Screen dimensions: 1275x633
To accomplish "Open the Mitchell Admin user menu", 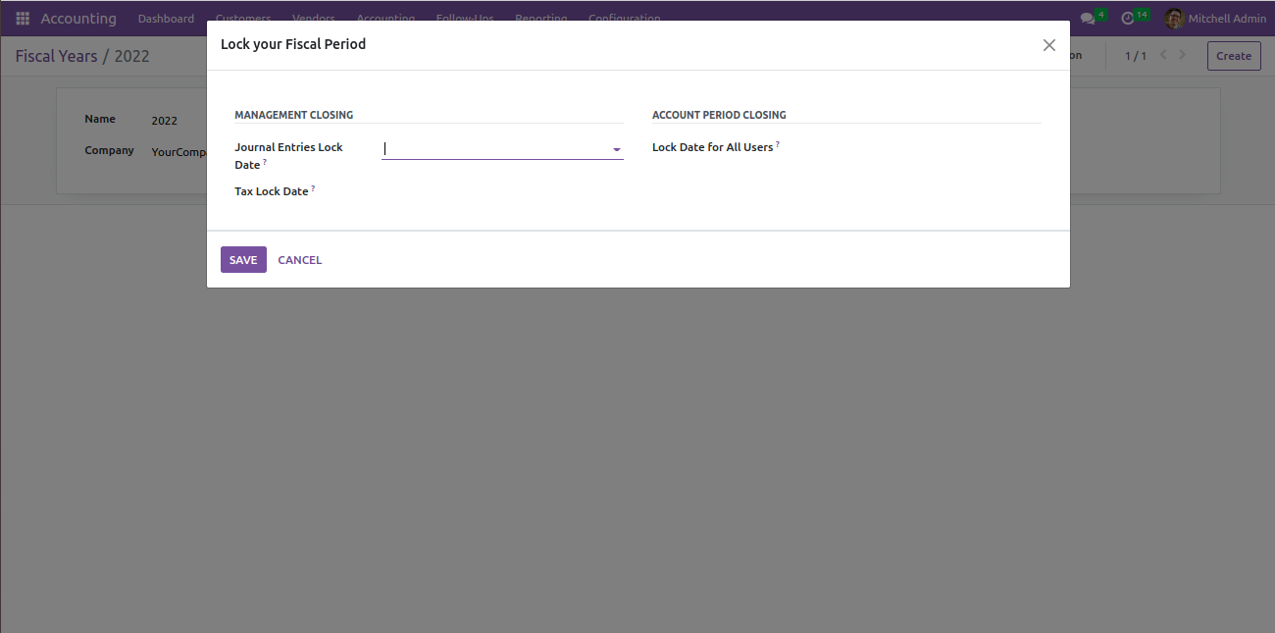I will (1226, 19).
